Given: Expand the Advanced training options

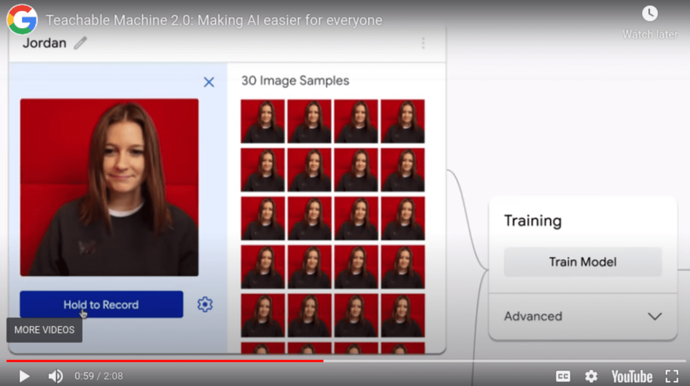Looking at the screenshot, I should point(582,316).
